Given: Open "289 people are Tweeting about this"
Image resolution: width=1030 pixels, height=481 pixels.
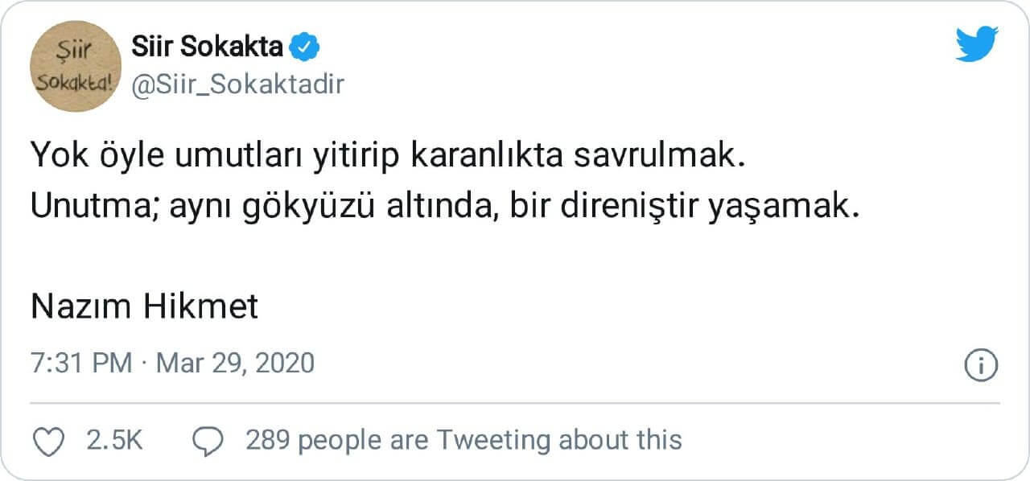Looking at the screenshot, I should [x=463, y=440].
